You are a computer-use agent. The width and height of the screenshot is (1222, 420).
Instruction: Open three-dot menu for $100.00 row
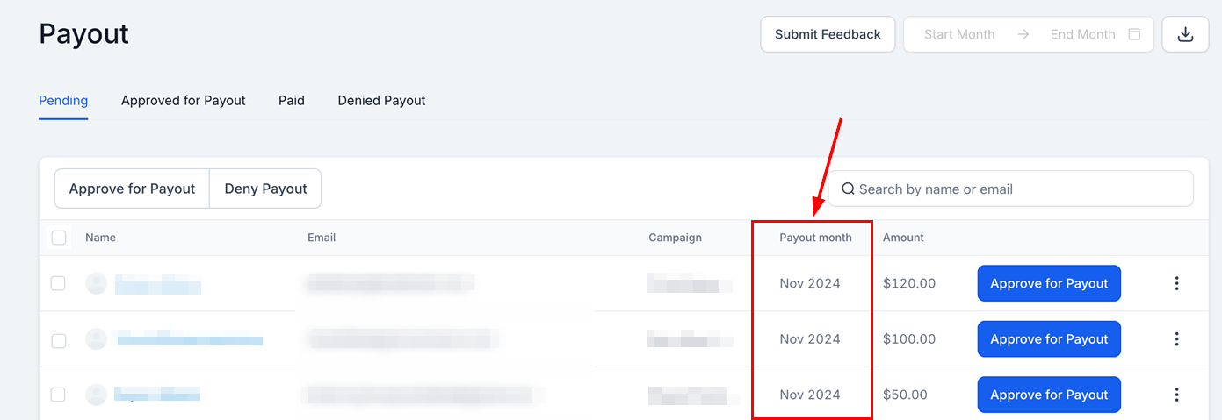coord(1176,339)
